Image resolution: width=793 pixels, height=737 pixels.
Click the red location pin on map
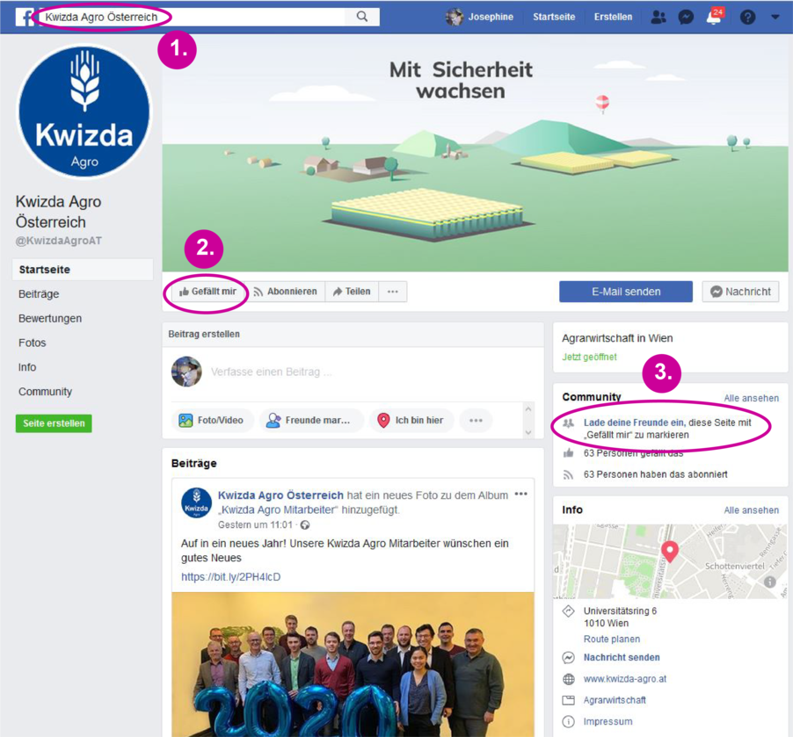[670, 552]
